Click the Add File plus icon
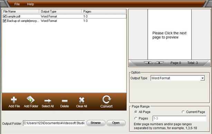Viewport: 212px width, 134px height. 14,100
